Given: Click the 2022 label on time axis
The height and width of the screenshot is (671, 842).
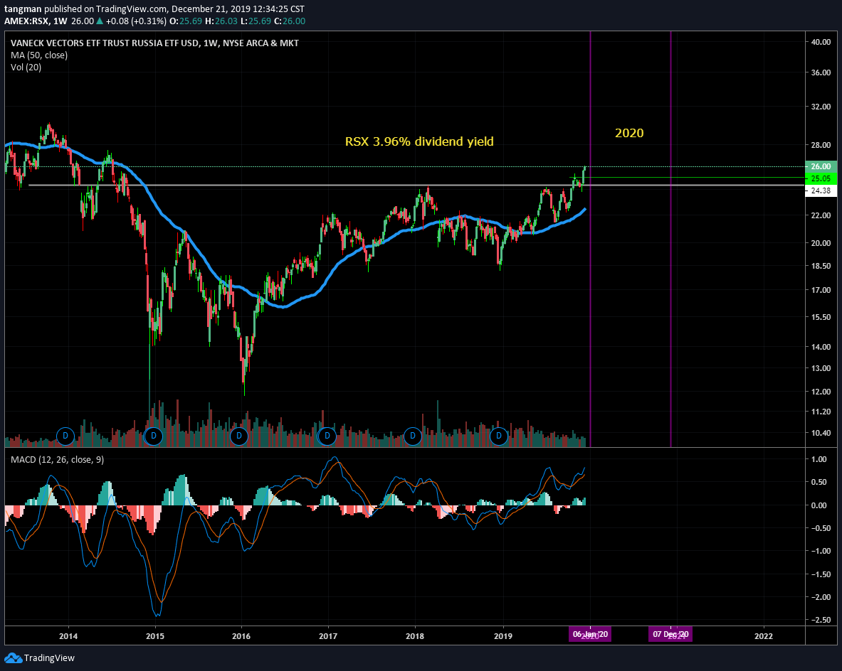Looking at the screenshot, I should coord(764,636).
